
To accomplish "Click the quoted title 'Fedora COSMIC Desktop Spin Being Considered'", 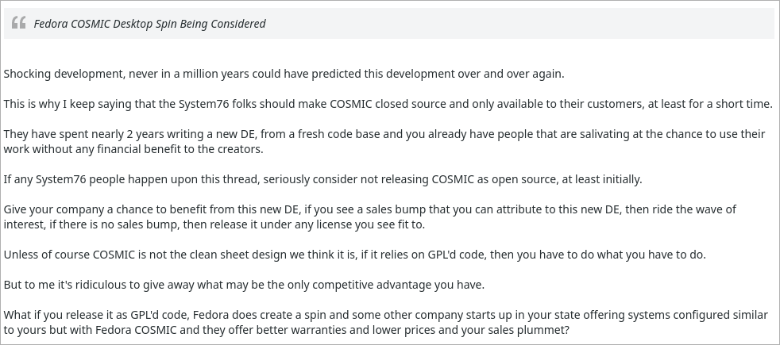I will coord(149,24).
